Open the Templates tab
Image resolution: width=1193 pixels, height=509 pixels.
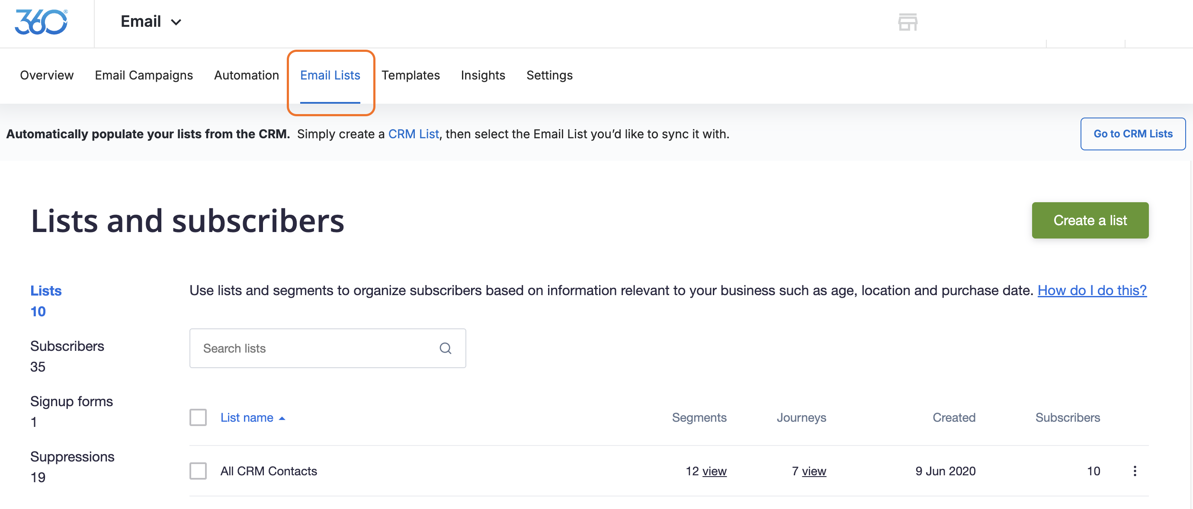pyautogui.click(x=410, y=75)
